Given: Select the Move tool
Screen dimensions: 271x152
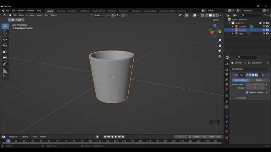Looking at the screenshot, I should 5,39.
